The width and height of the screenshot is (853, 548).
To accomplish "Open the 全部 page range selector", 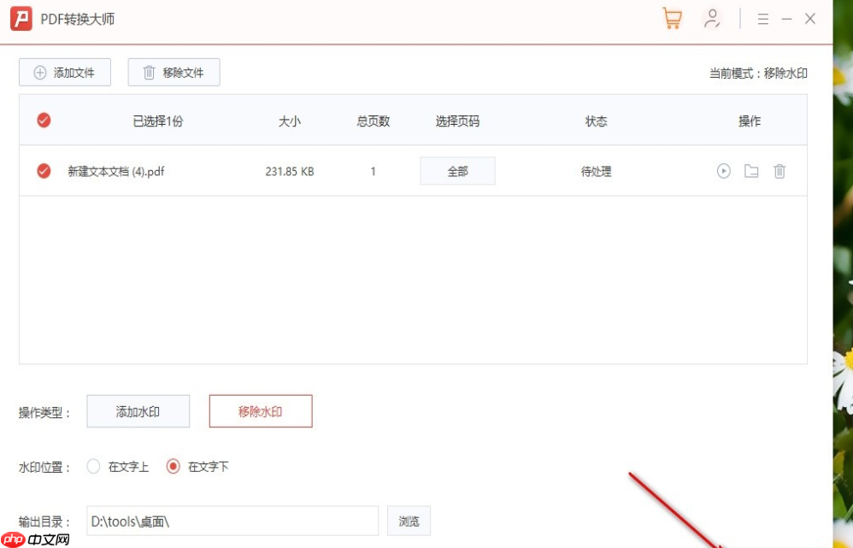I will [x=457, y=170].
